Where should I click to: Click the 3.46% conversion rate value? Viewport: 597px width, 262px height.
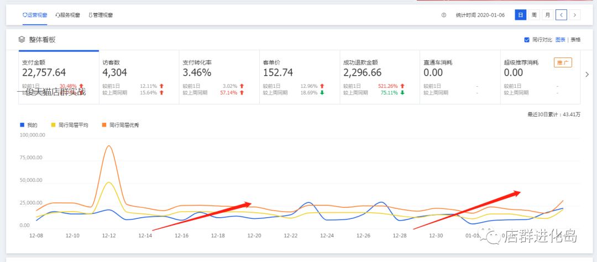tap(197, 72)
